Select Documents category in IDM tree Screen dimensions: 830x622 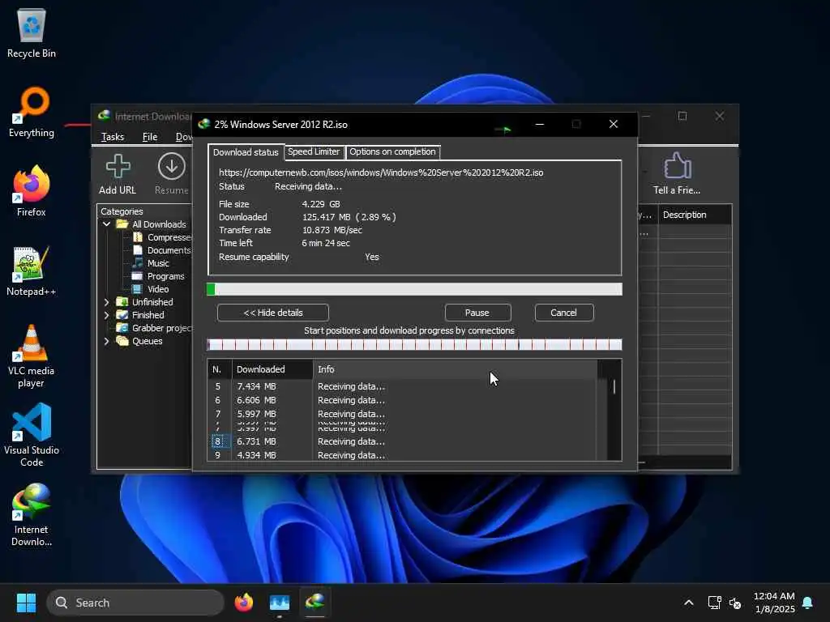tap(169, 250)
